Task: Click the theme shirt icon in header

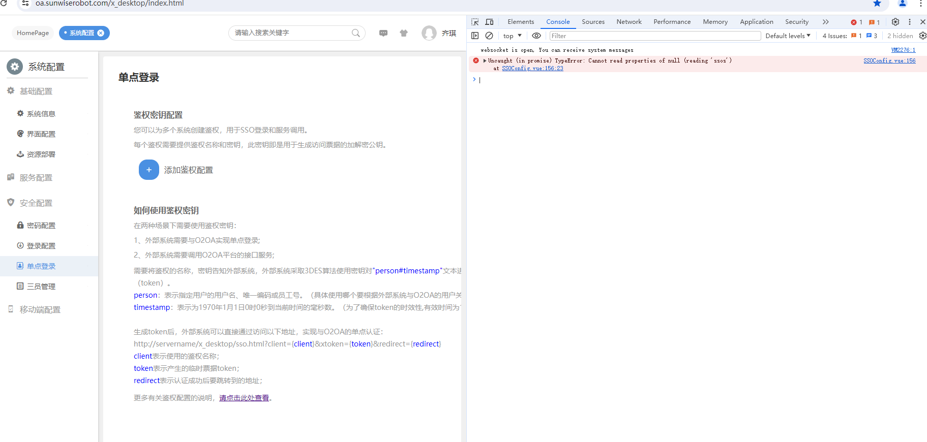Action: point(404,33)
